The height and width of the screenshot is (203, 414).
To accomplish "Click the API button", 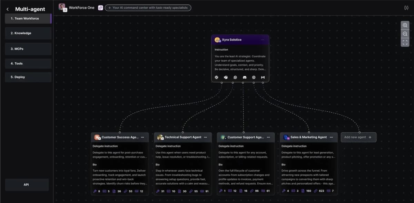I will tap(27, 184).
